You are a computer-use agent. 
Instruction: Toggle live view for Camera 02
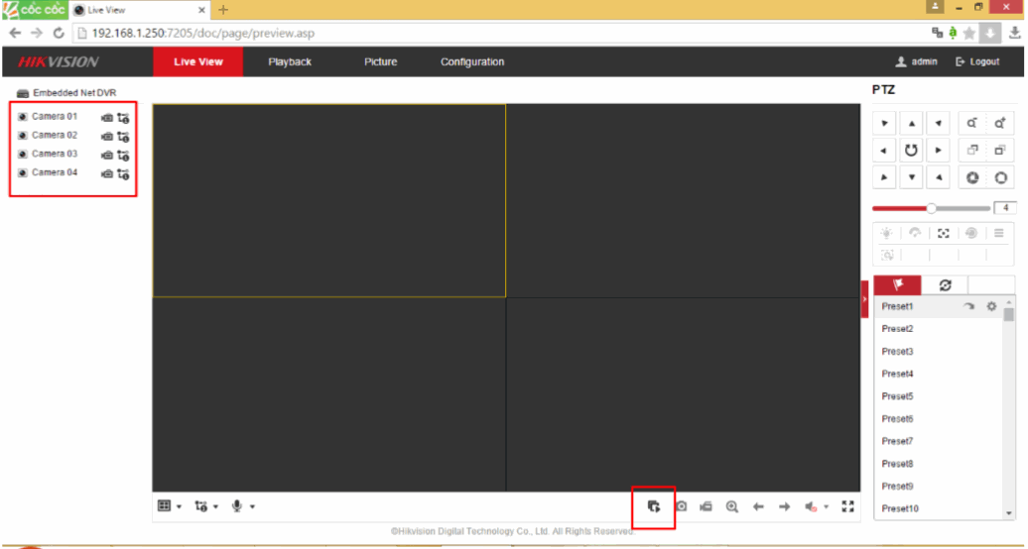pos(23,136)
